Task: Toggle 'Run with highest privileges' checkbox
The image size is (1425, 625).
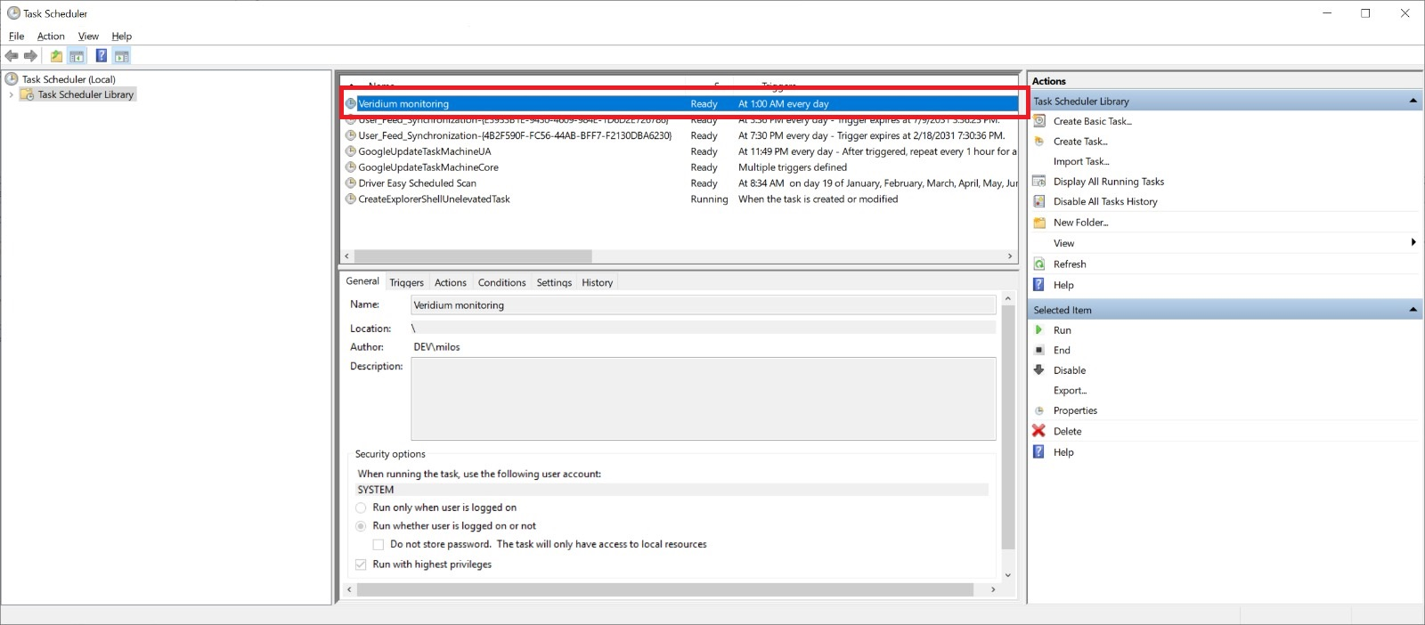Action: pyautogui.click(x=361, y=564)
